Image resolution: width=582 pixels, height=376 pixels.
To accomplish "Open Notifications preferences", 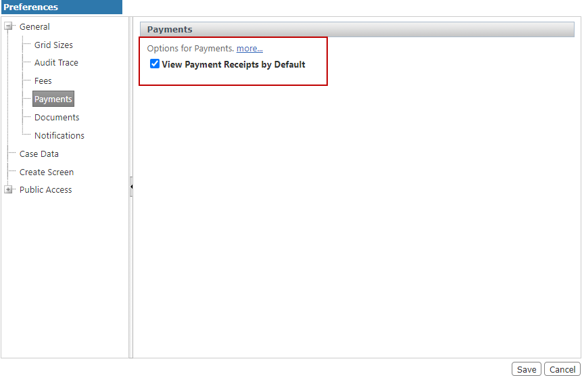I will coord(59,135).
